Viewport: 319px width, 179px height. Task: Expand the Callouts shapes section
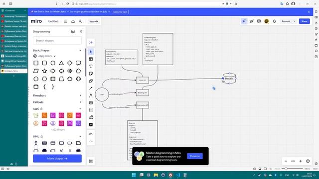coord(80,102)
